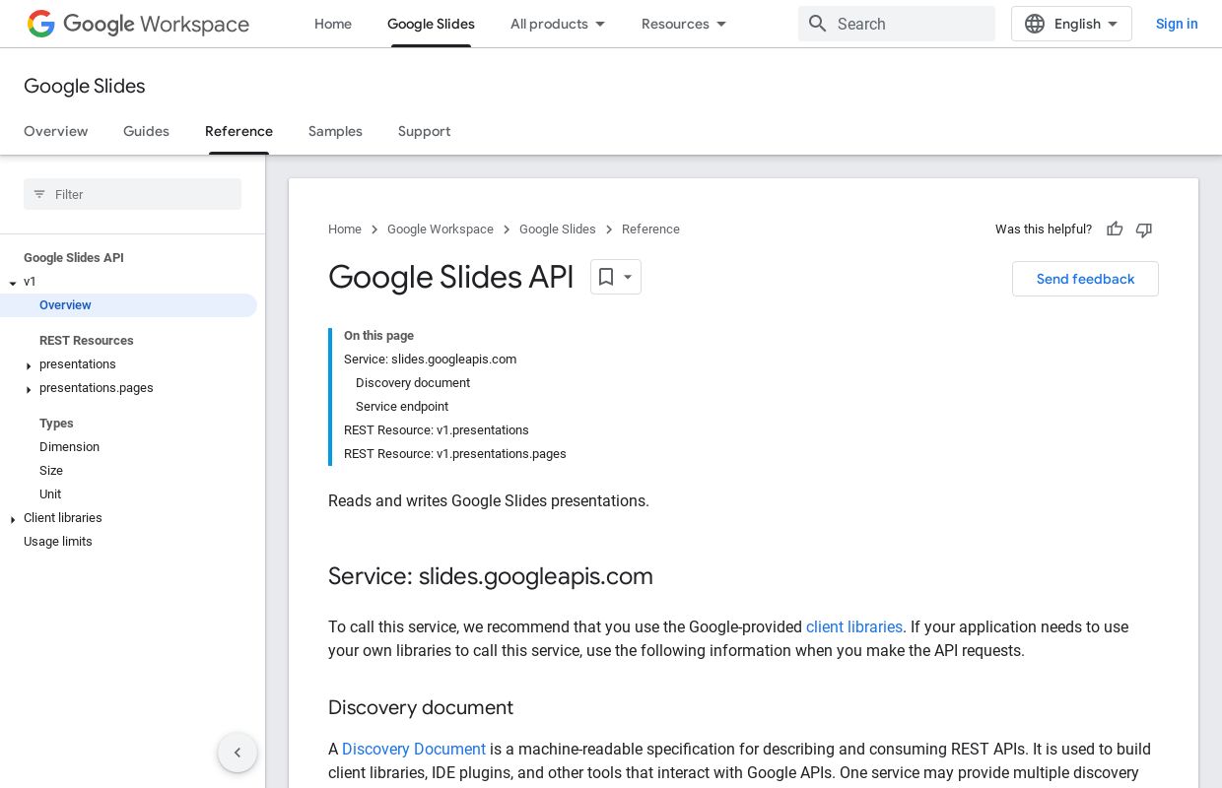1222x788 pixels.
Task: Jump to REST Resource: v1.presentations
Action: pyautogui.click(x=437, y=430)
